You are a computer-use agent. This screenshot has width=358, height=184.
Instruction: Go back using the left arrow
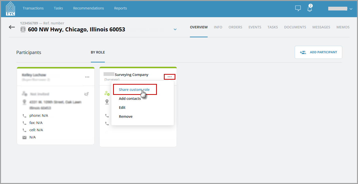(12, 27)
